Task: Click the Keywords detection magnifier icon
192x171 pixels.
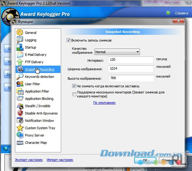Action: 20,76
